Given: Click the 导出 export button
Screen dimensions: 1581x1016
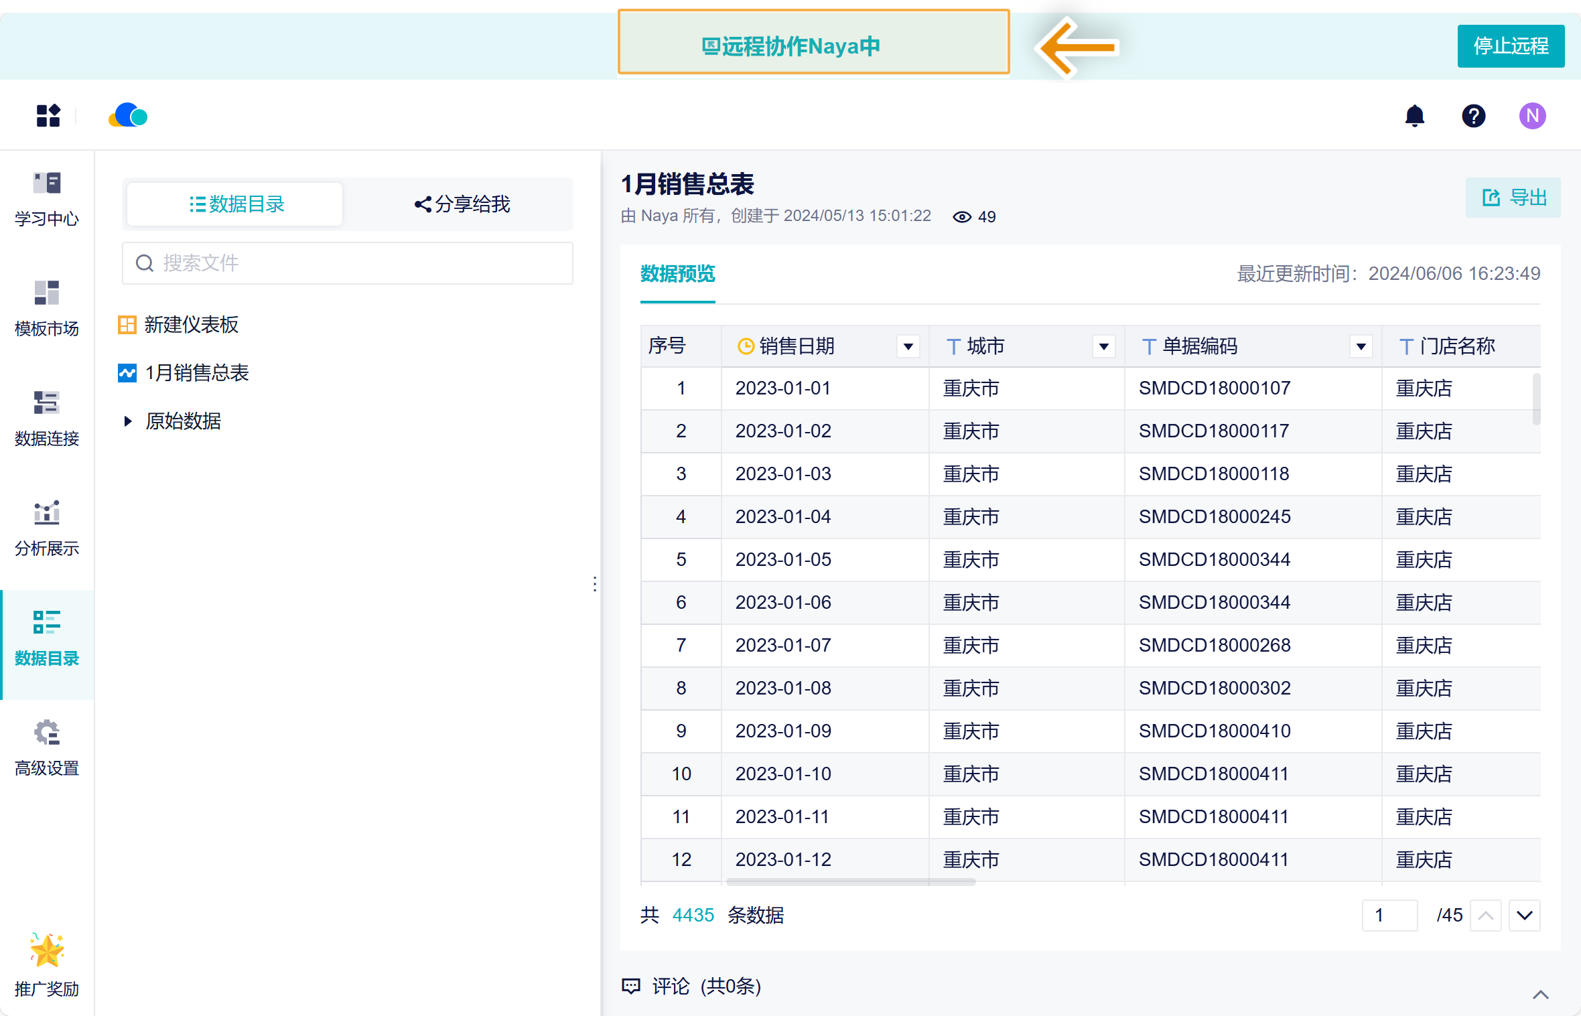Looking at the screenshot, I should [1513, 198].
